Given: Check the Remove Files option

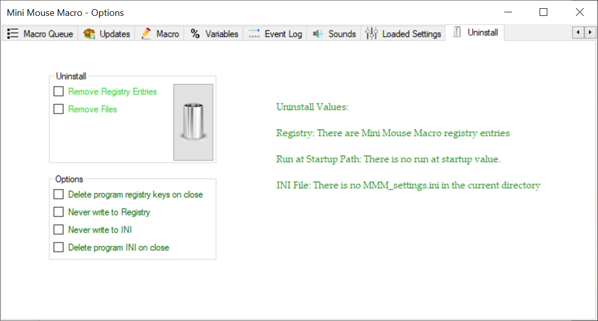Looking at the screenshot, I should 58,109.
